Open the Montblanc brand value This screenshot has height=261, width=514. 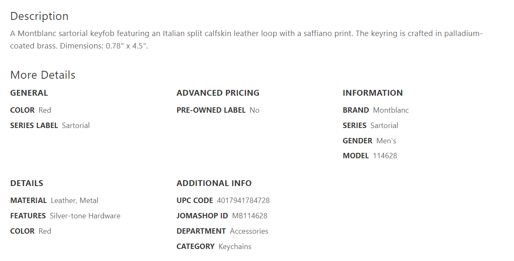pyautogui.click(x=391, y=110)
